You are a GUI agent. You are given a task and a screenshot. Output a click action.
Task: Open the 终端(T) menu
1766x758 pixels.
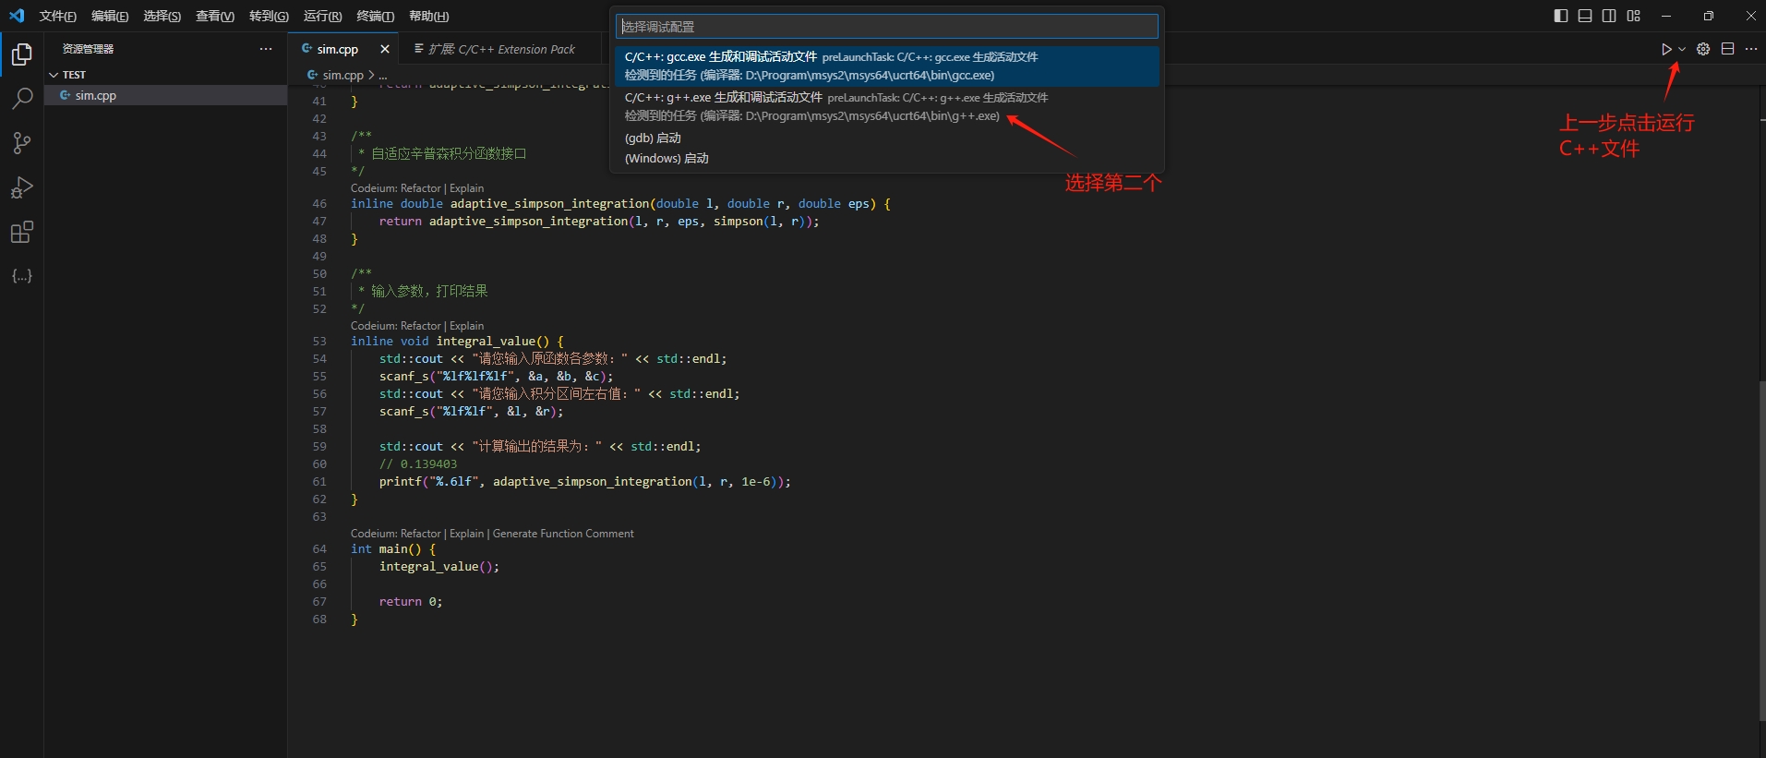coord(375,16)
